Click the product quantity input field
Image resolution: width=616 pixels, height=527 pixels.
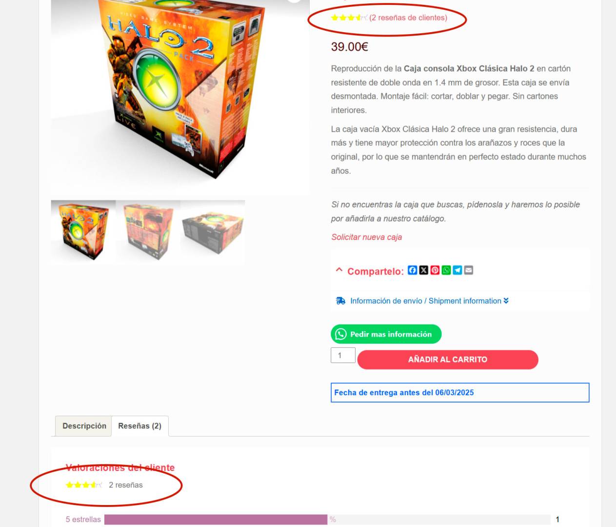(x=343, y=355)
